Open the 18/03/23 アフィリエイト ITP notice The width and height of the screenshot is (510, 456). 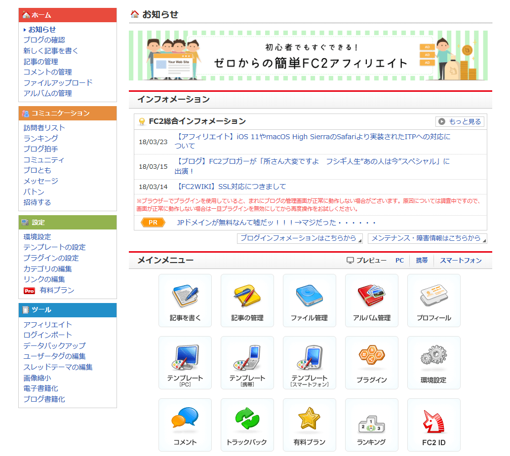[x=313, y=141]
